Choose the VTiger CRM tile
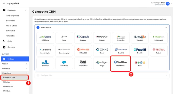Viewport: 173px width, 94px height. [x=102, y=63]
